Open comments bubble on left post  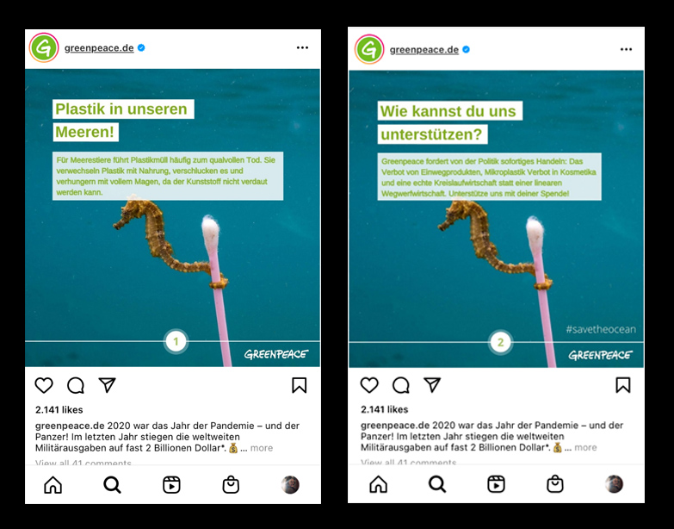click(x=76, y=385)
